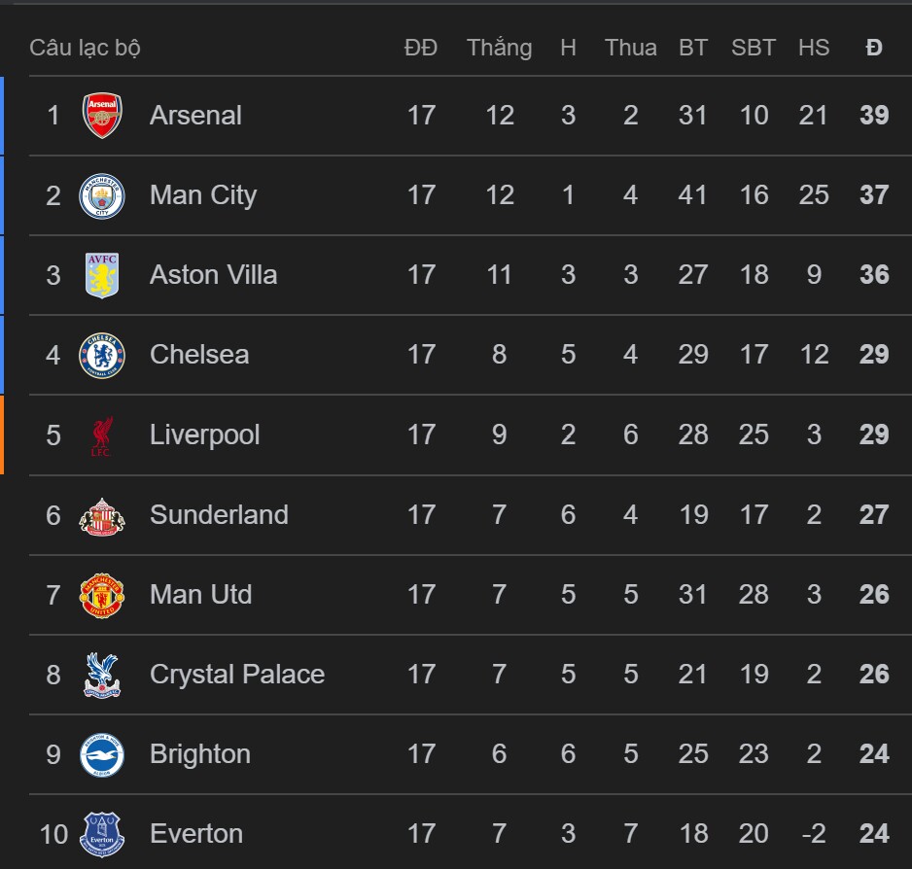Click the 'SBT' column header
The width and height of the screenshot is (912, 869).
(754, 48)
